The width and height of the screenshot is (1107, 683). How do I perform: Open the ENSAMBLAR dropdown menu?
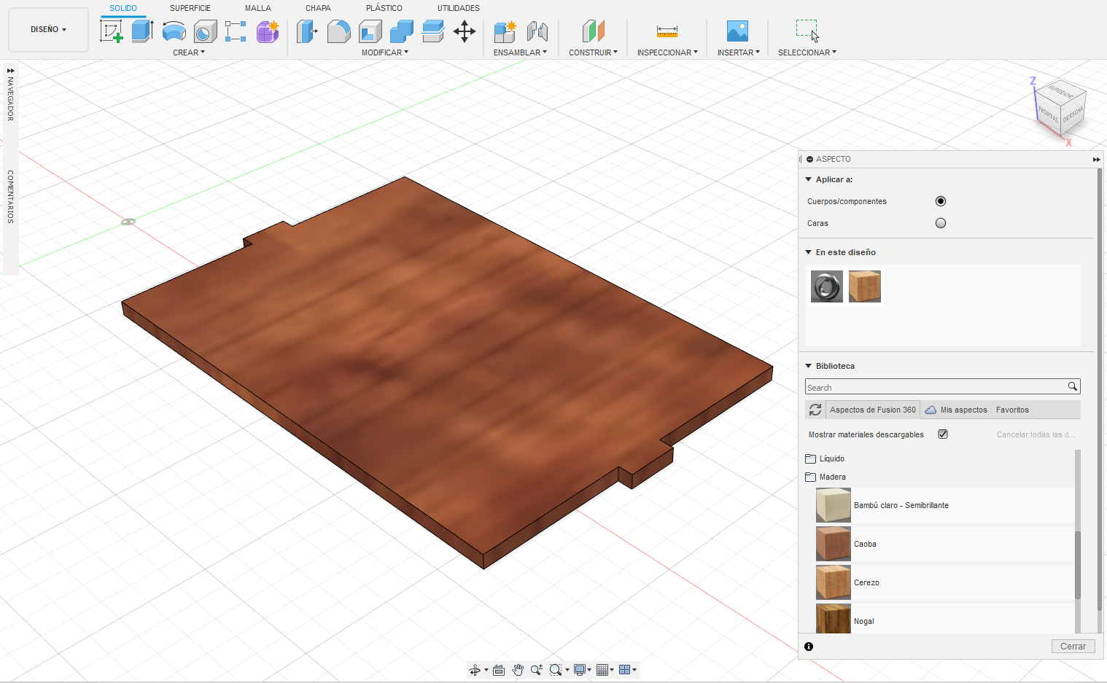(520, 52)
